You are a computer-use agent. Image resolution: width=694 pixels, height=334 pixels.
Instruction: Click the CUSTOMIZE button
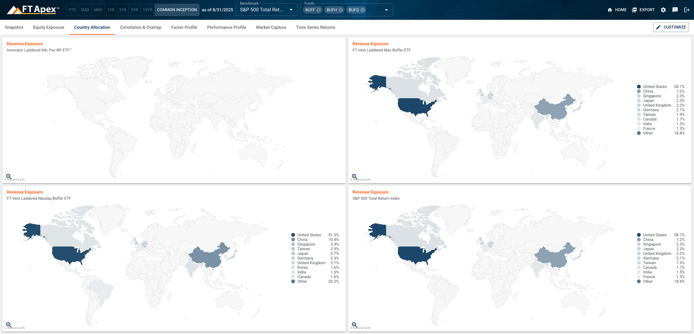click(671, 27)
